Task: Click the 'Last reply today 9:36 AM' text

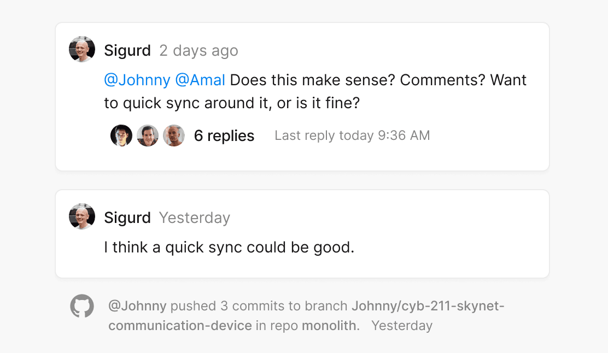Action: (352, 136)
